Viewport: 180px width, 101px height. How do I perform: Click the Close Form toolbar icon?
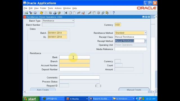point(59,13)
